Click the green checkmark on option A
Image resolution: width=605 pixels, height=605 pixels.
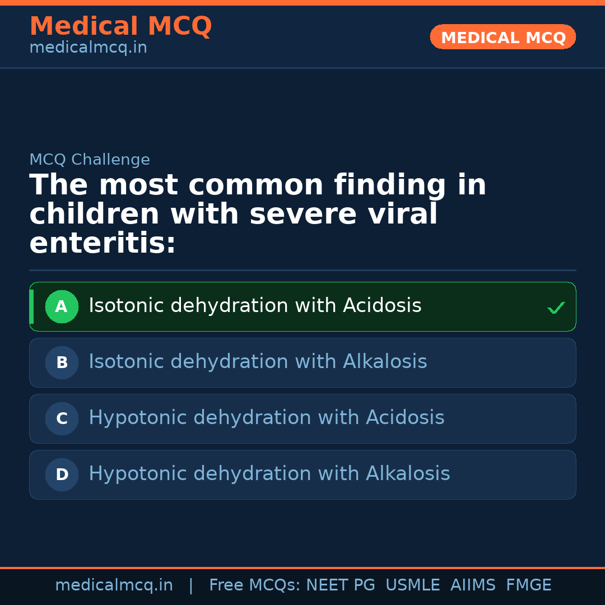click(556, 308)
